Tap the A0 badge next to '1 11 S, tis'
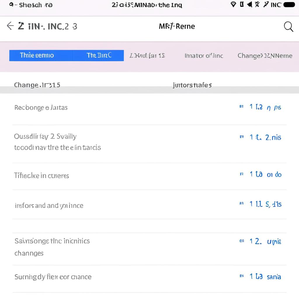Image resolution: width=299 pixels, height=299 pixels. tap(241, 204)
